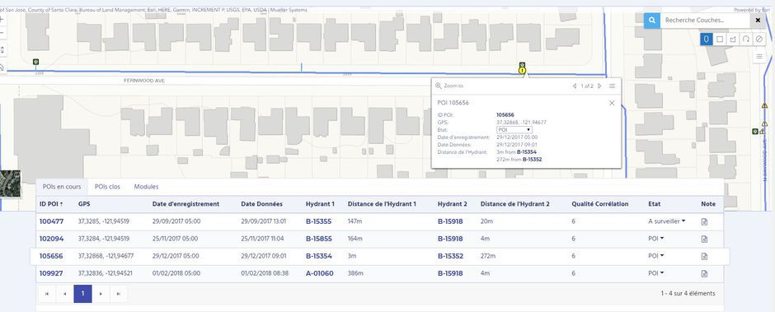Open note icon for POI 100477
This screenshot has width=775, height=312.
click(x=704, y=221)
